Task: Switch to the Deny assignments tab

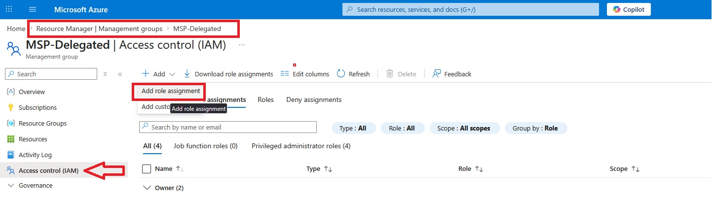Action: click(313, 99)
